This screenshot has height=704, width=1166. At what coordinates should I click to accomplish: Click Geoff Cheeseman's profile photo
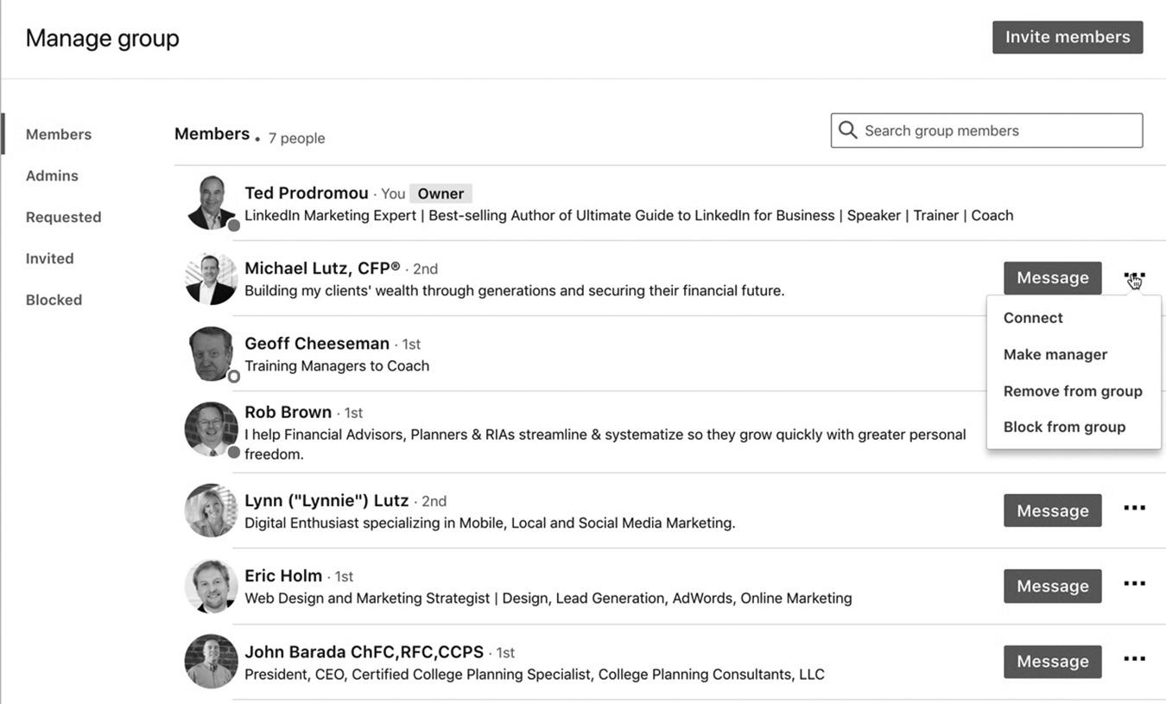point(211,354)
